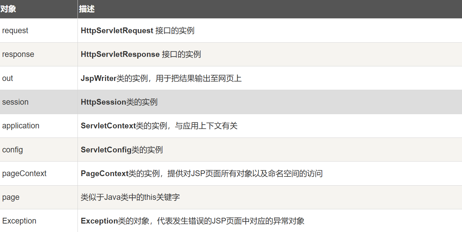
Task: Click the 对象 column header
Action: point(8,9)
